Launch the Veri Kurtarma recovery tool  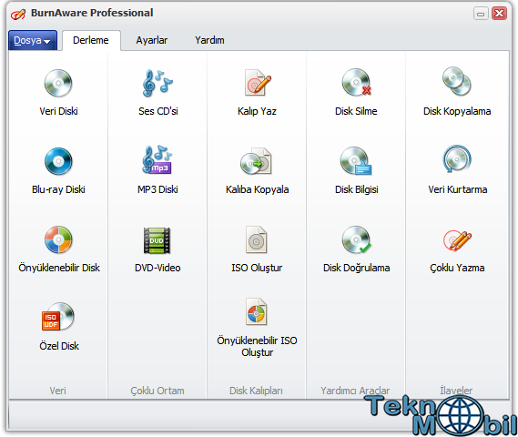(x=458, y=170)
